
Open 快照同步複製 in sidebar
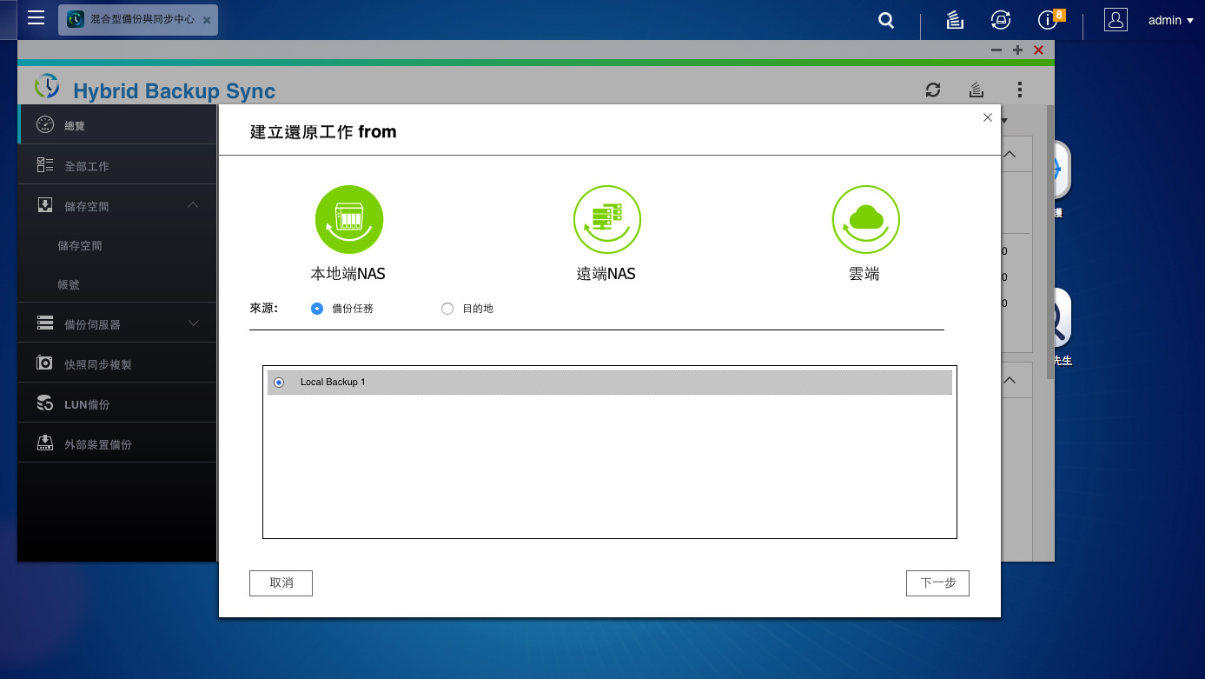click(x=116, y=363)
